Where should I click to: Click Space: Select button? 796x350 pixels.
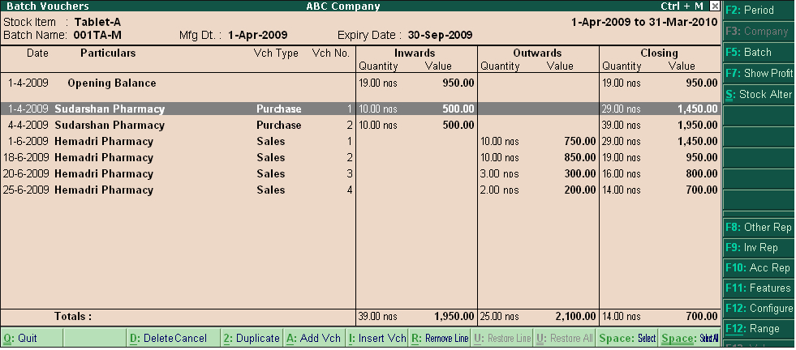(627, 339)
